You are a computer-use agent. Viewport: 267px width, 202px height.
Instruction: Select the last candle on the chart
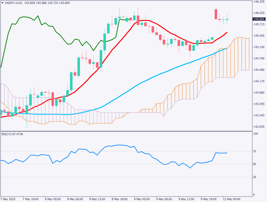[227, 19]
